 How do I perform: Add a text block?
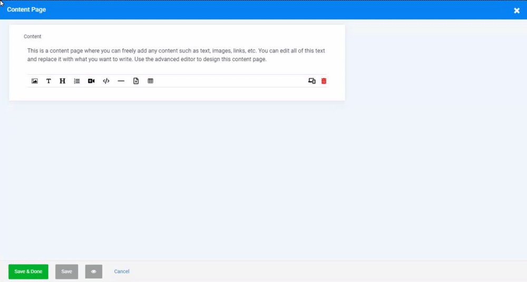click(48, 81)
